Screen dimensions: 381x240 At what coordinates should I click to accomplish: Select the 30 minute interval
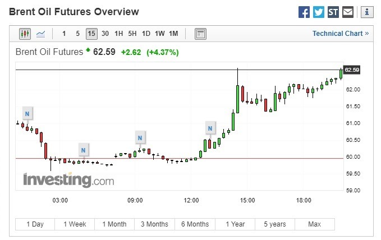(105, 34)
